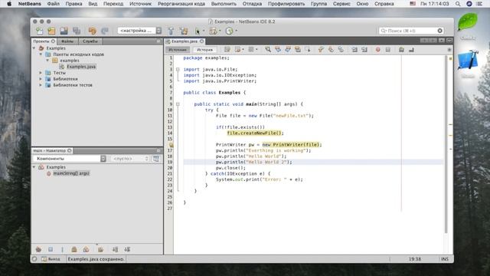Switch to the Файлы tab

[67, 41]
